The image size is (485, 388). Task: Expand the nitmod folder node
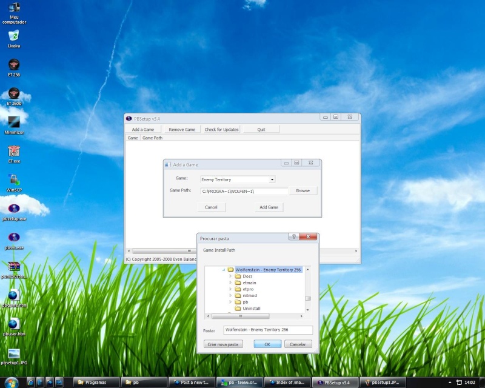click(230, 295)
